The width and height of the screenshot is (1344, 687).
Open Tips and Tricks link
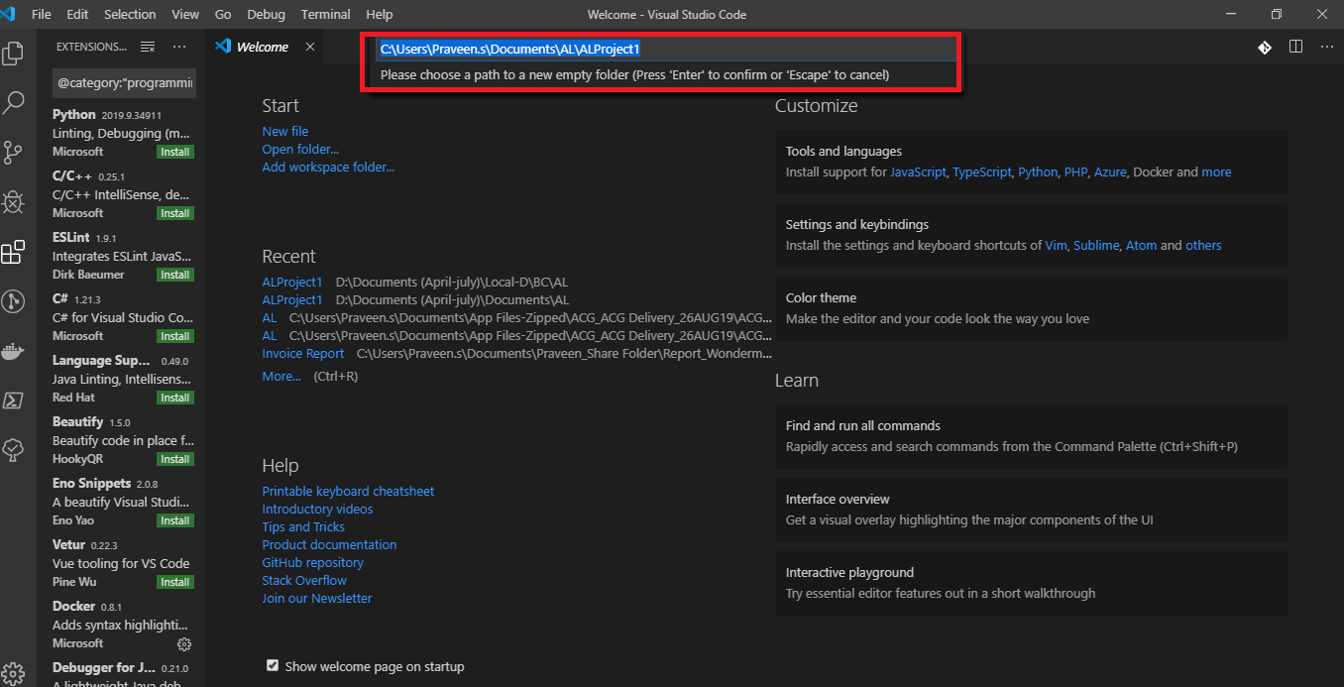[x=303, y=526]
